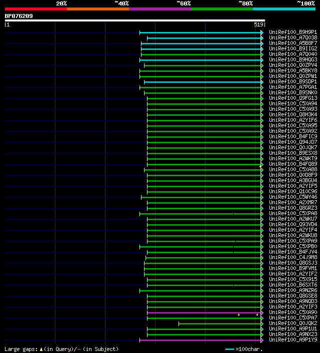This screenshot has height=353, width=320.
Task: Click the green alignment bar for UniRef100_C5XPA8
Action: click(x=200, y=214)
